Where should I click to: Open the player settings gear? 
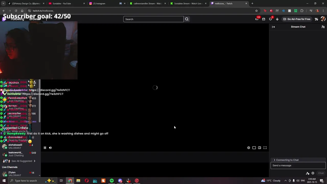[249, 148]
